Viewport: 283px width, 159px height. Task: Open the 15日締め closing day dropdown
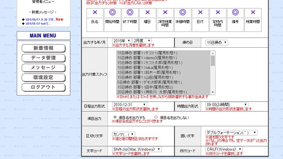click(x=217, y=42)
